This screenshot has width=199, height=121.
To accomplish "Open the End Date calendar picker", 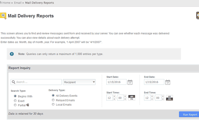I will 168,82.
